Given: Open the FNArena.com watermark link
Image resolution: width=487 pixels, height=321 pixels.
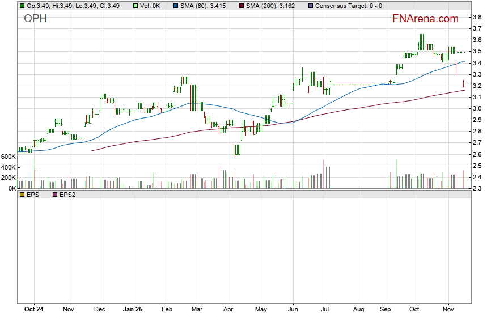Looking at the screenshot, I should [425, 19].
